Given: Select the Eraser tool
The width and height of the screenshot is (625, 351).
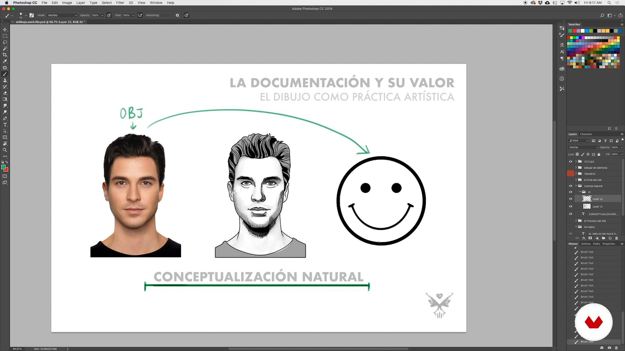Looking at the screenshot, I should (5, 93).
